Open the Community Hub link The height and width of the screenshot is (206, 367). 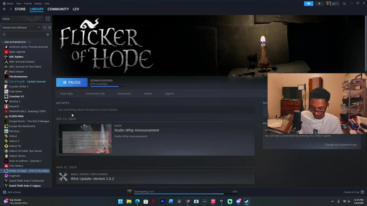(x=95, y=94)
